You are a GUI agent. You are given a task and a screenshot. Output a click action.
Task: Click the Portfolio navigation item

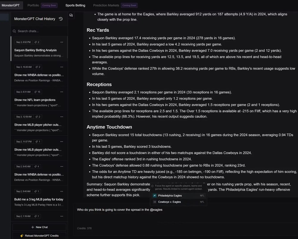click(x=33, y=5)
